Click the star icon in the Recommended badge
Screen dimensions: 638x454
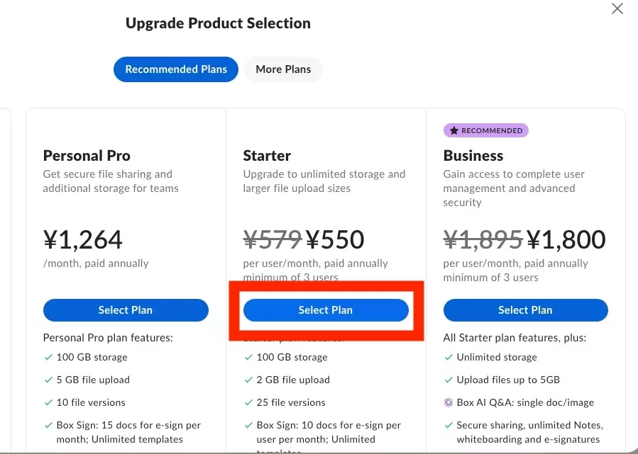click(453, 131)
